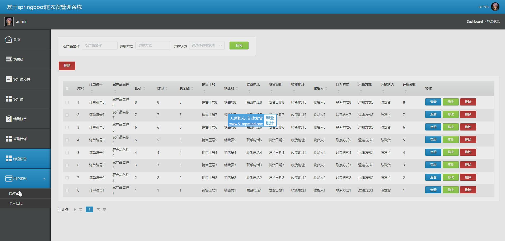The height and width of the screenshot is (241, 505).
Task: Toggle the select-all header checkbox
Action: pyautogui.click(x=67, y=89)
